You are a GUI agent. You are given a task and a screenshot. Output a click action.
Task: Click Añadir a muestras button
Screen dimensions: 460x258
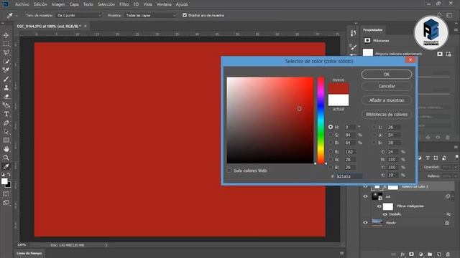coord(387,100)
